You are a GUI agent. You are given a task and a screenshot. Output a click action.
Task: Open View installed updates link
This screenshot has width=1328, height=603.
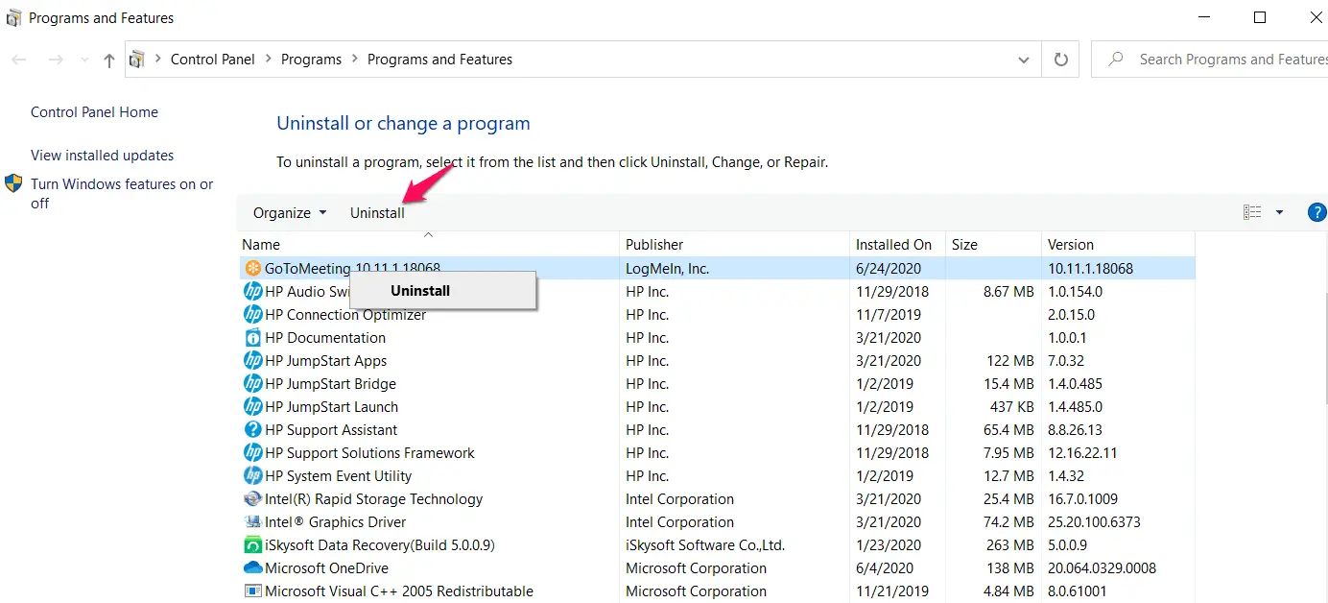[x=102, y=155]
